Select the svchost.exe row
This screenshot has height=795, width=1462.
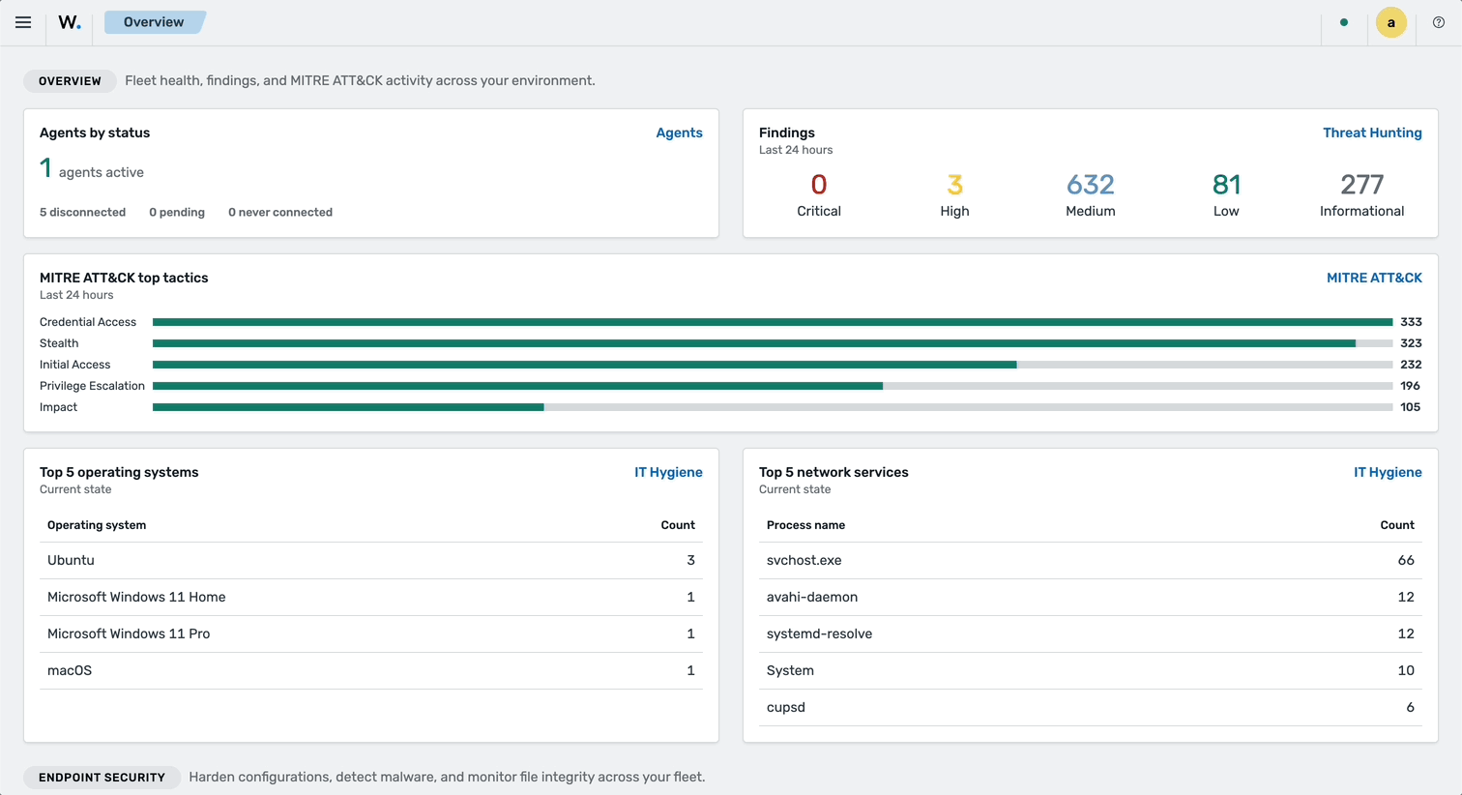pyautogui.click(x=1091, y=561)
